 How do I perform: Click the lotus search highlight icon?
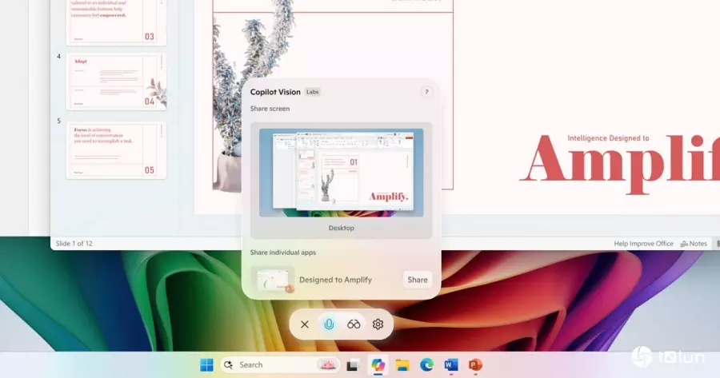point(327,364)
